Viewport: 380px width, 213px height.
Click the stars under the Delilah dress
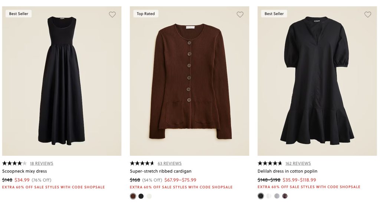(270, 163)
